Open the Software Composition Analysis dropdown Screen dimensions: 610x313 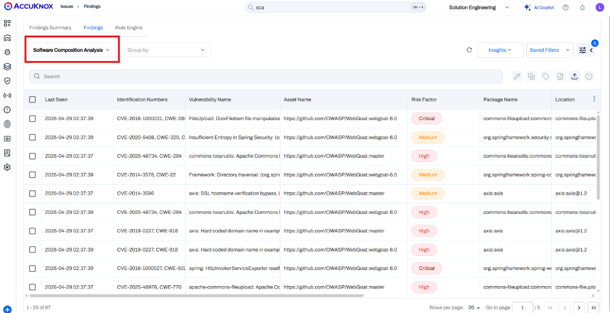click(72, 50)
